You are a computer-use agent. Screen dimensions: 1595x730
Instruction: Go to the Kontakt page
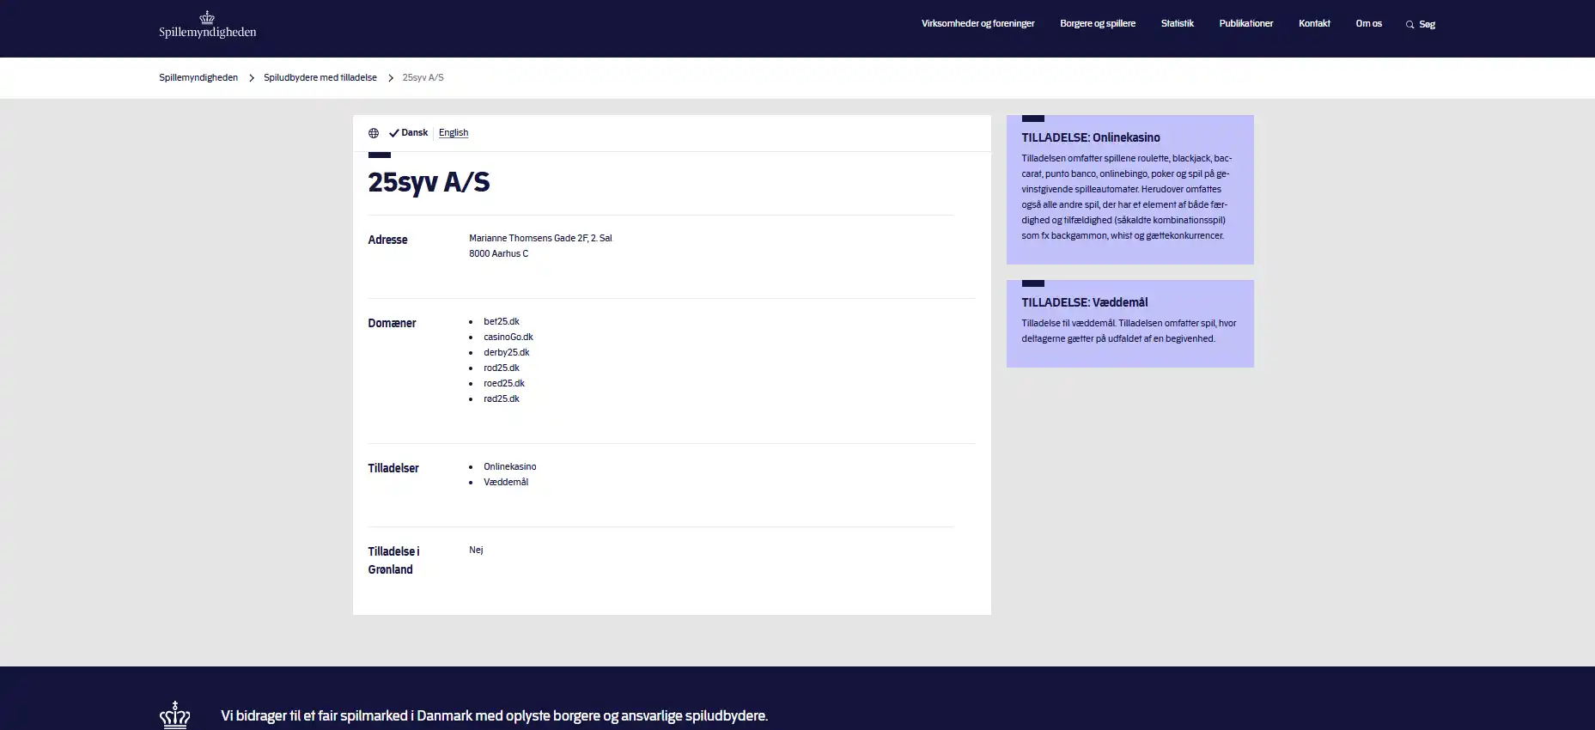(x=1314, y=24)
